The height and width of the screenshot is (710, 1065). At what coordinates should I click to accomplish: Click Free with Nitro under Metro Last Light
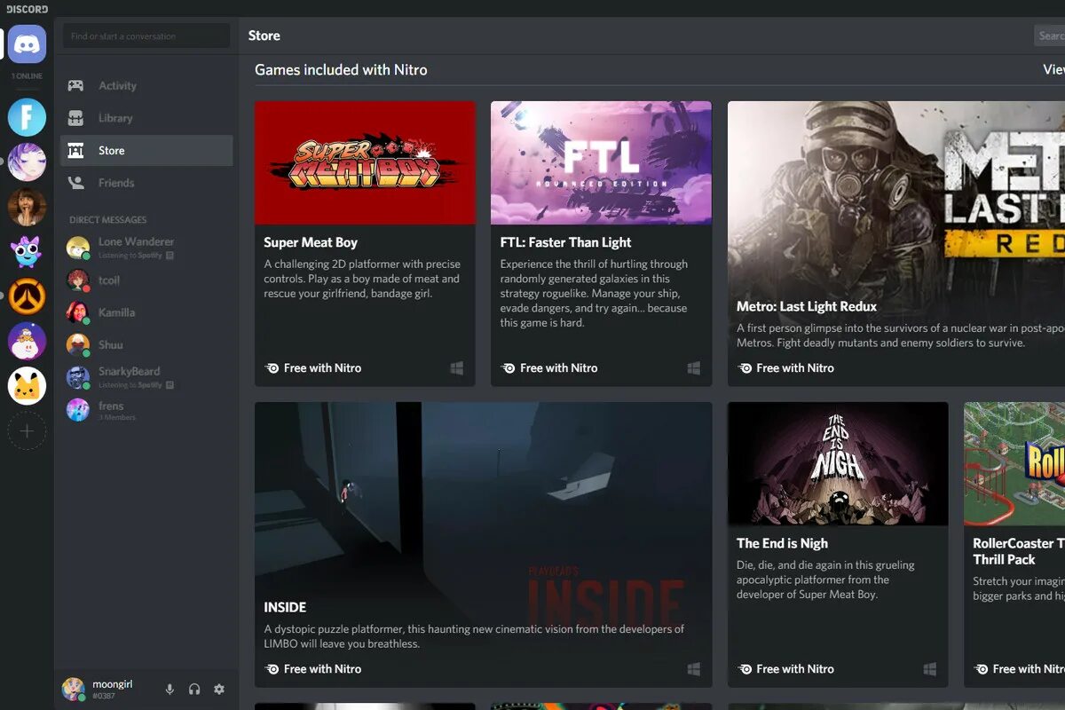[x=795, y=368]
